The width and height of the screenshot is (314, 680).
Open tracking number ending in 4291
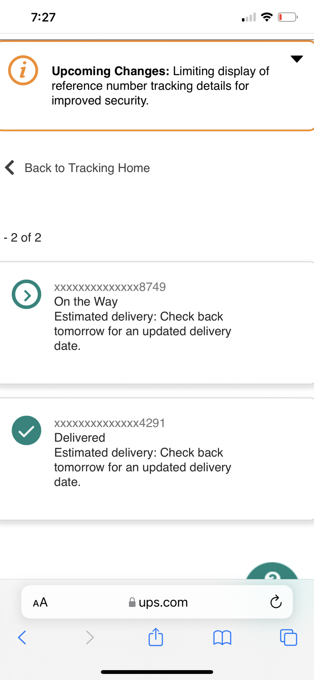(110, 423)
